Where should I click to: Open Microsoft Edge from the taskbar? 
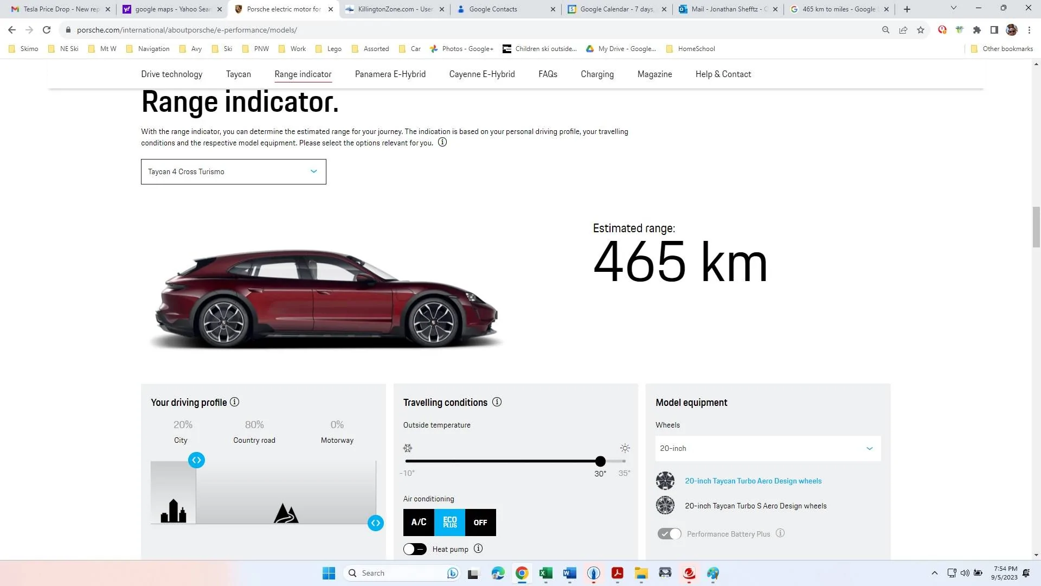[x=498, y=573]
